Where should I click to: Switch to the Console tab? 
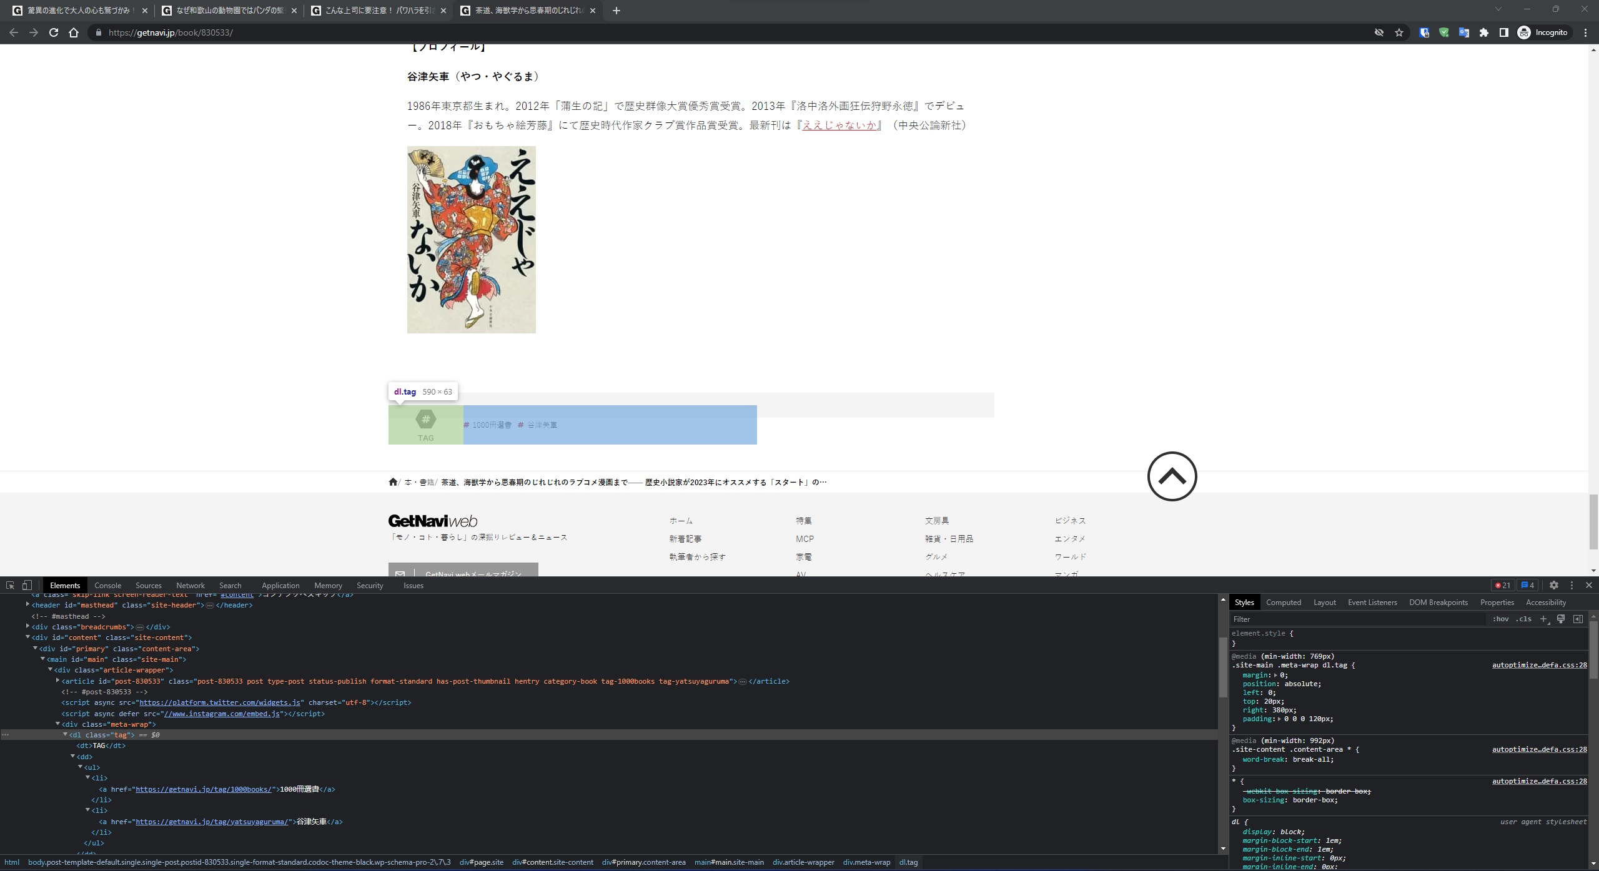107,585
